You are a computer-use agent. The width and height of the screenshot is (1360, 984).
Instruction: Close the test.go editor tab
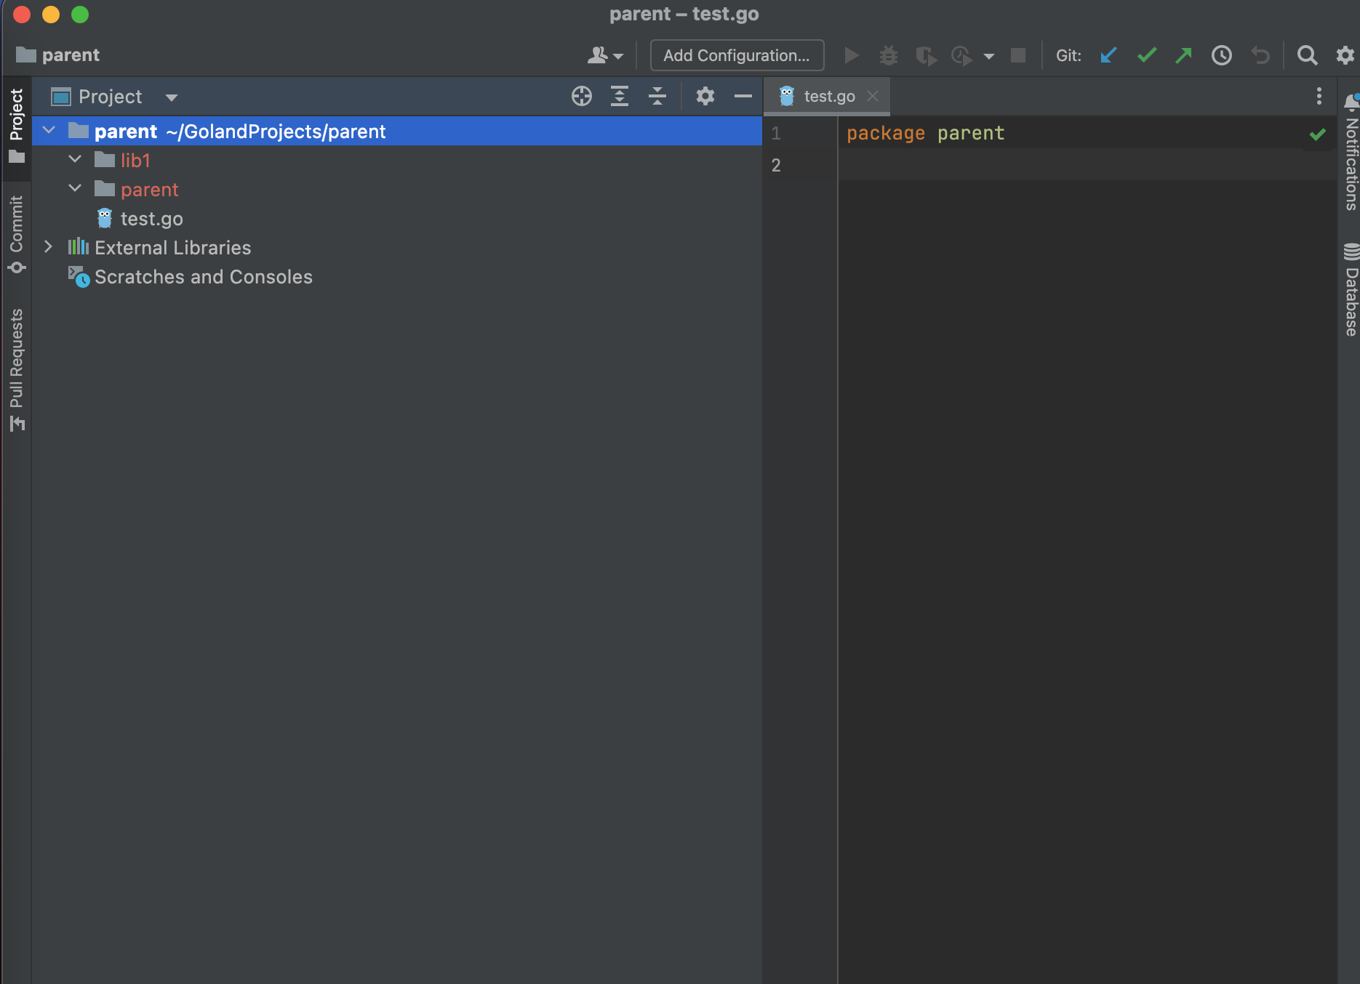click(x=873, y=96)
